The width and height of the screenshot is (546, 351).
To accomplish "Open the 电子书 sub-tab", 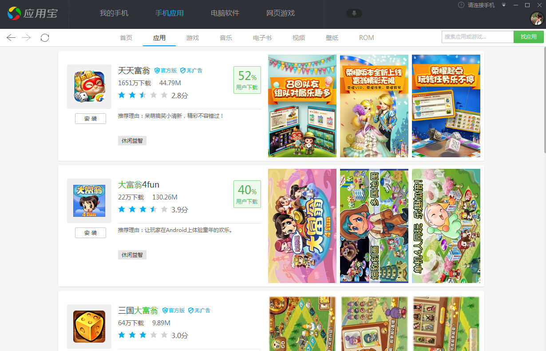I will click(x=262, y=38).
